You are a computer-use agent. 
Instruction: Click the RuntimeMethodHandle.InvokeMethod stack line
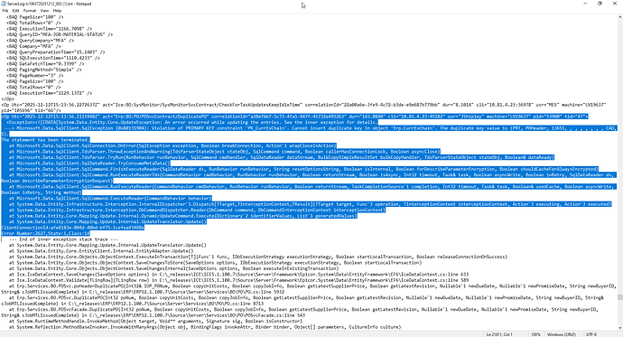(155, 321)
